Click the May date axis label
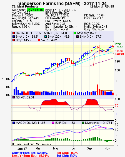Screen dimensions: 125x157 pos(56,148)
